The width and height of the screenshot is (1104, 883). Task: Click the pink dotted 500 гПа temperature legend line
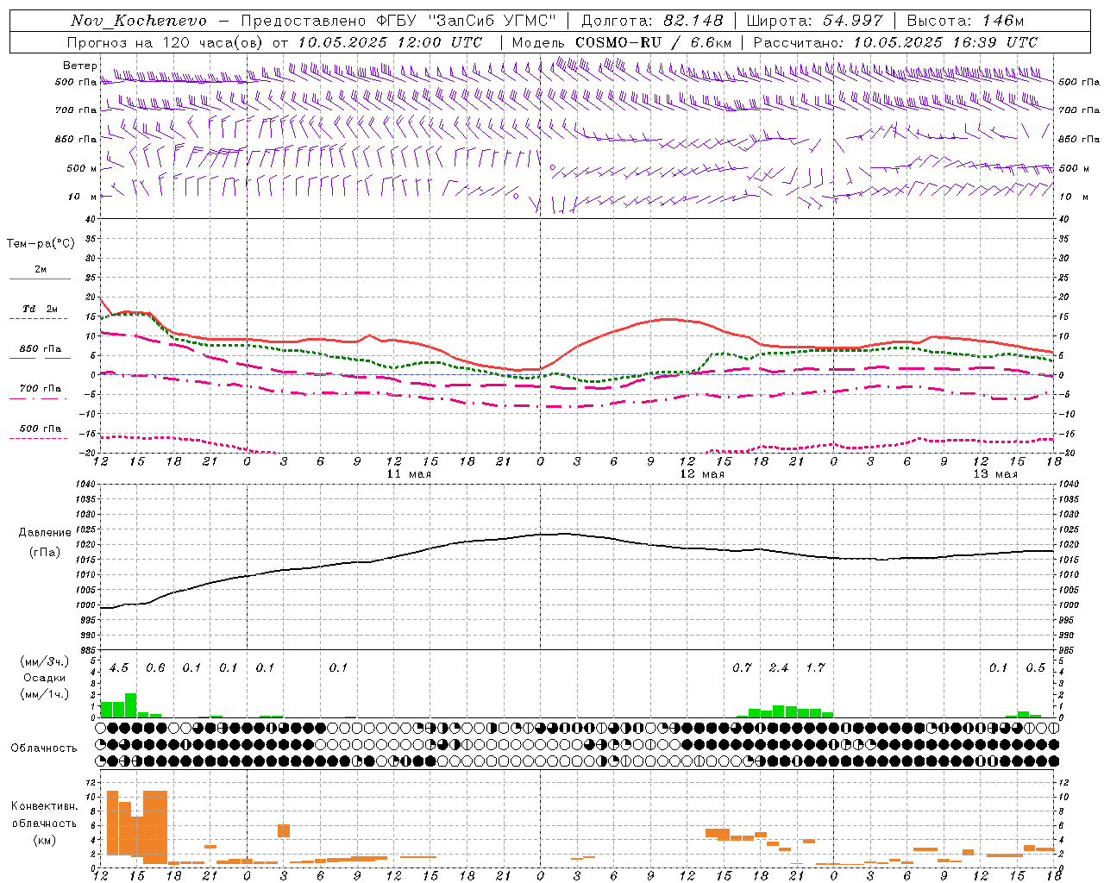pos(38,439)
